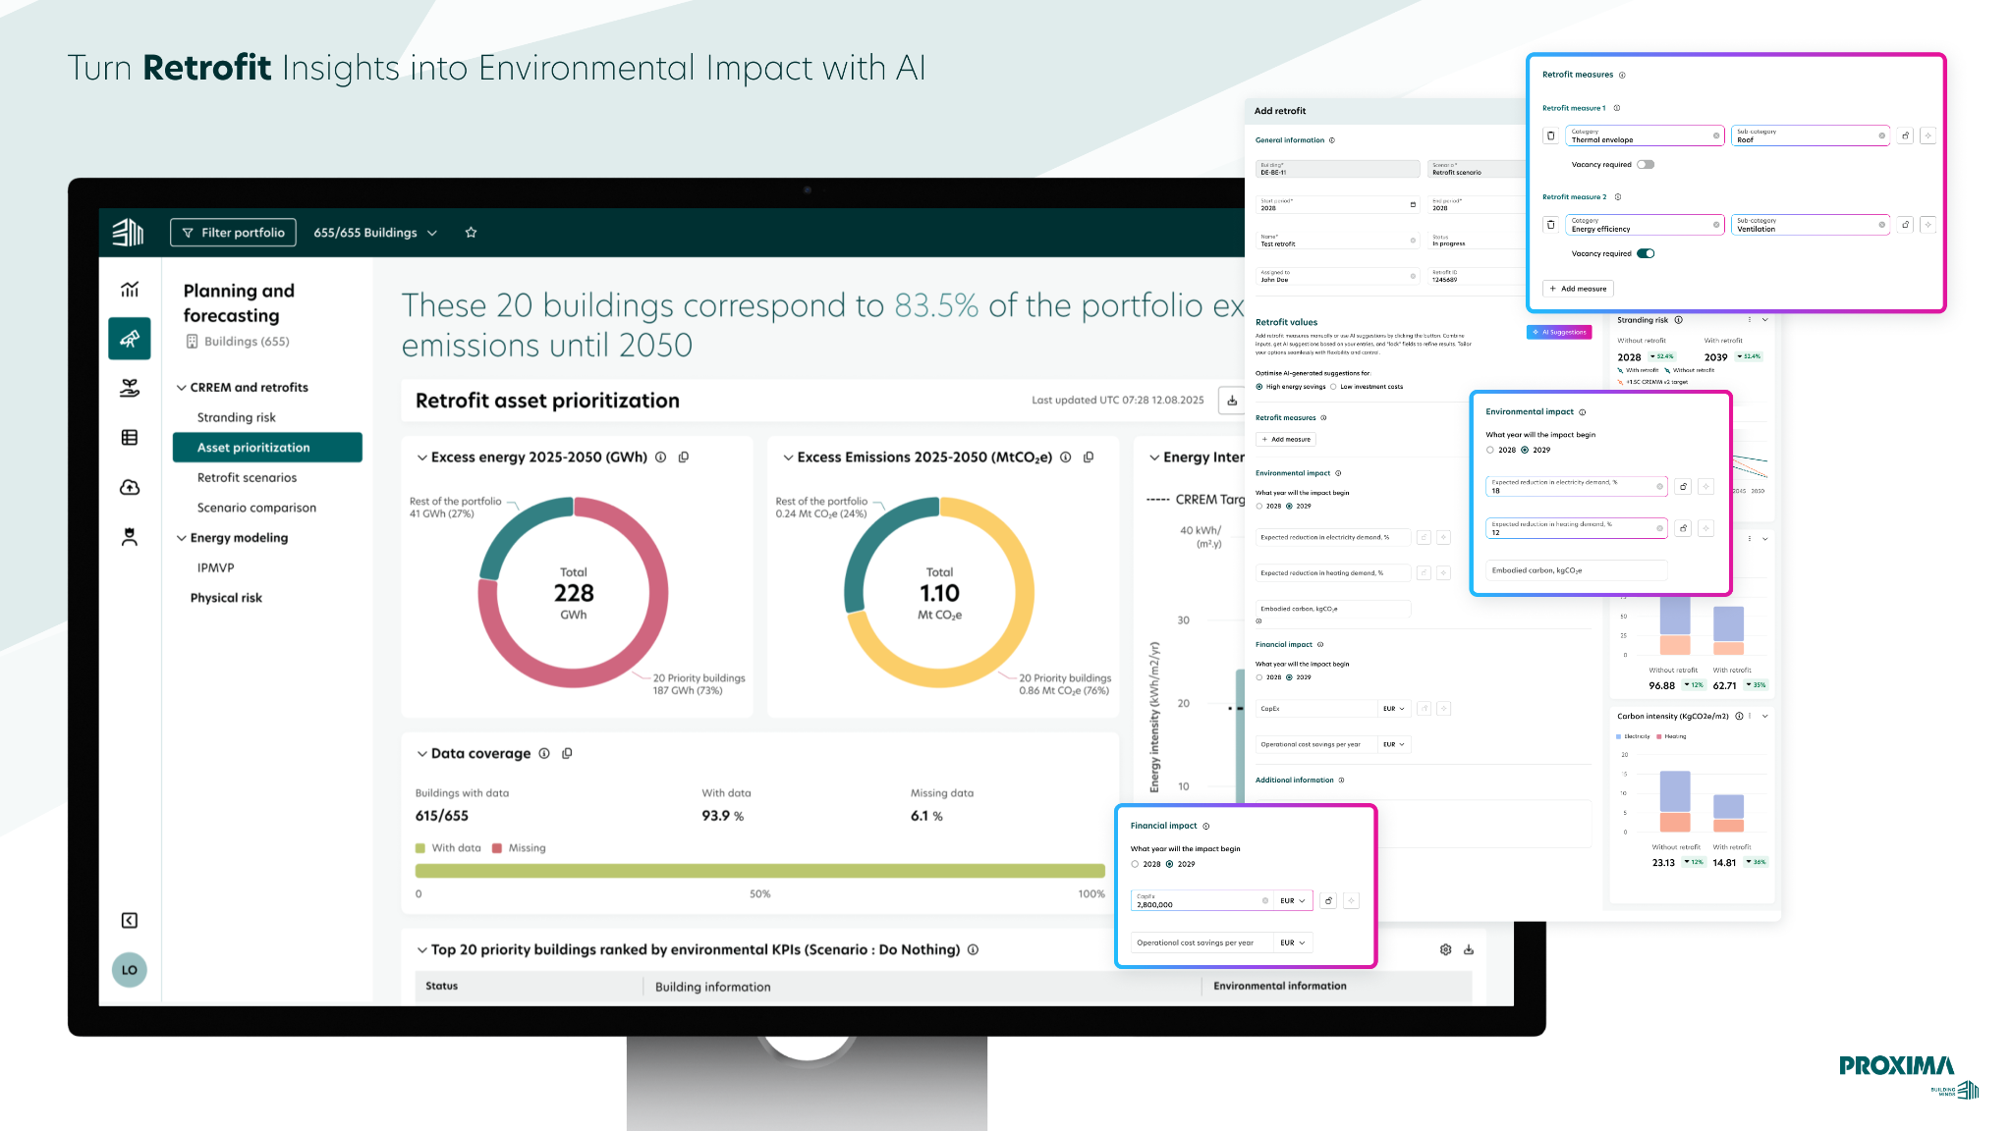2012x1131 pixels.
Task: Open the table settings gear icon
Action: (1445, 949)
